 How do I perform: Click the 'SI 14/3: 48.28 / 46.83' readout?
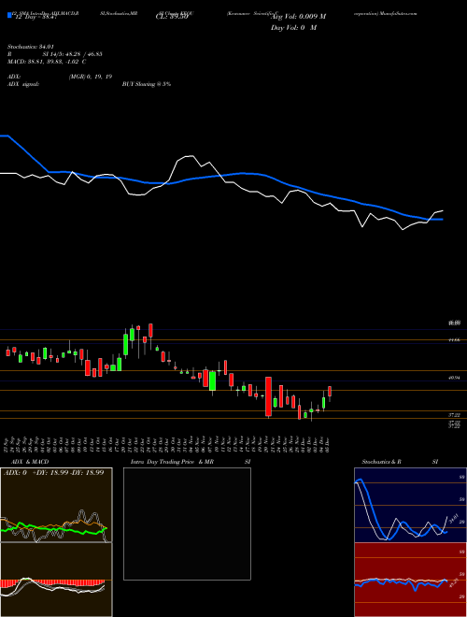(x=72, y=54)
